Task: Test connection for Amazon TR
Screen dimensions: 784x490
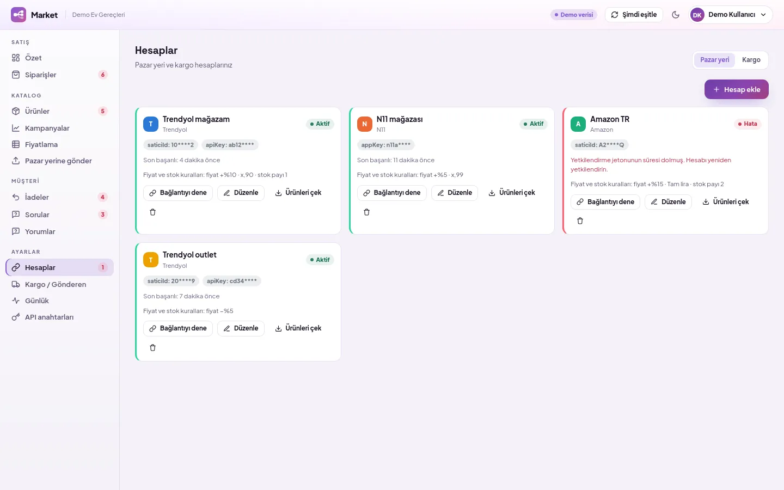Action: (x=605, y=202)
